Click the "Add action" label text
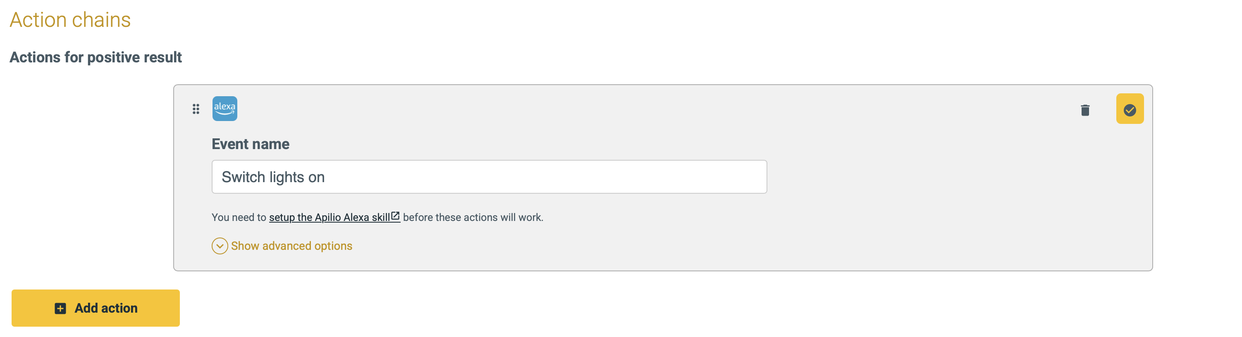This screenshot has width=1242, height=337. (106, 308)
